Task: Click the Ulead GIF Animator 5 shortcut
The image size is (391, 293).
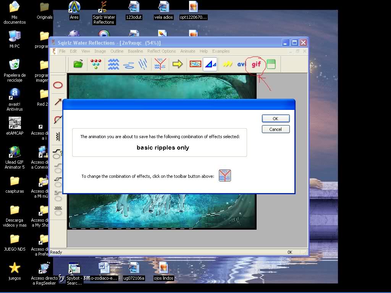Action: pos(15,158)
